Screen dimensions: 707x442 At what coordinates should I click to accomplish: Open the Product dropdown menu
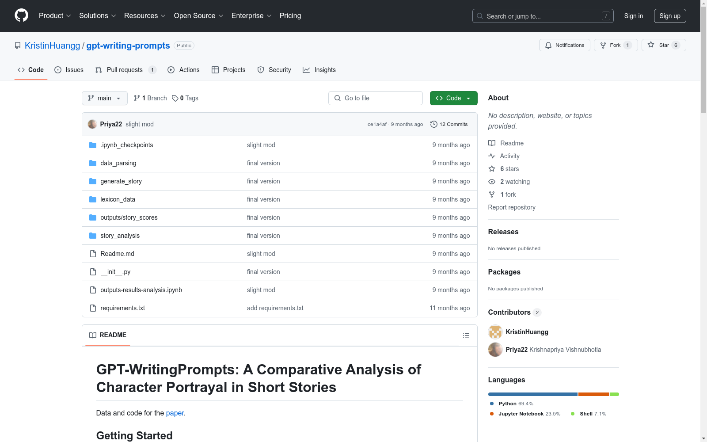[x=55, y=16]
